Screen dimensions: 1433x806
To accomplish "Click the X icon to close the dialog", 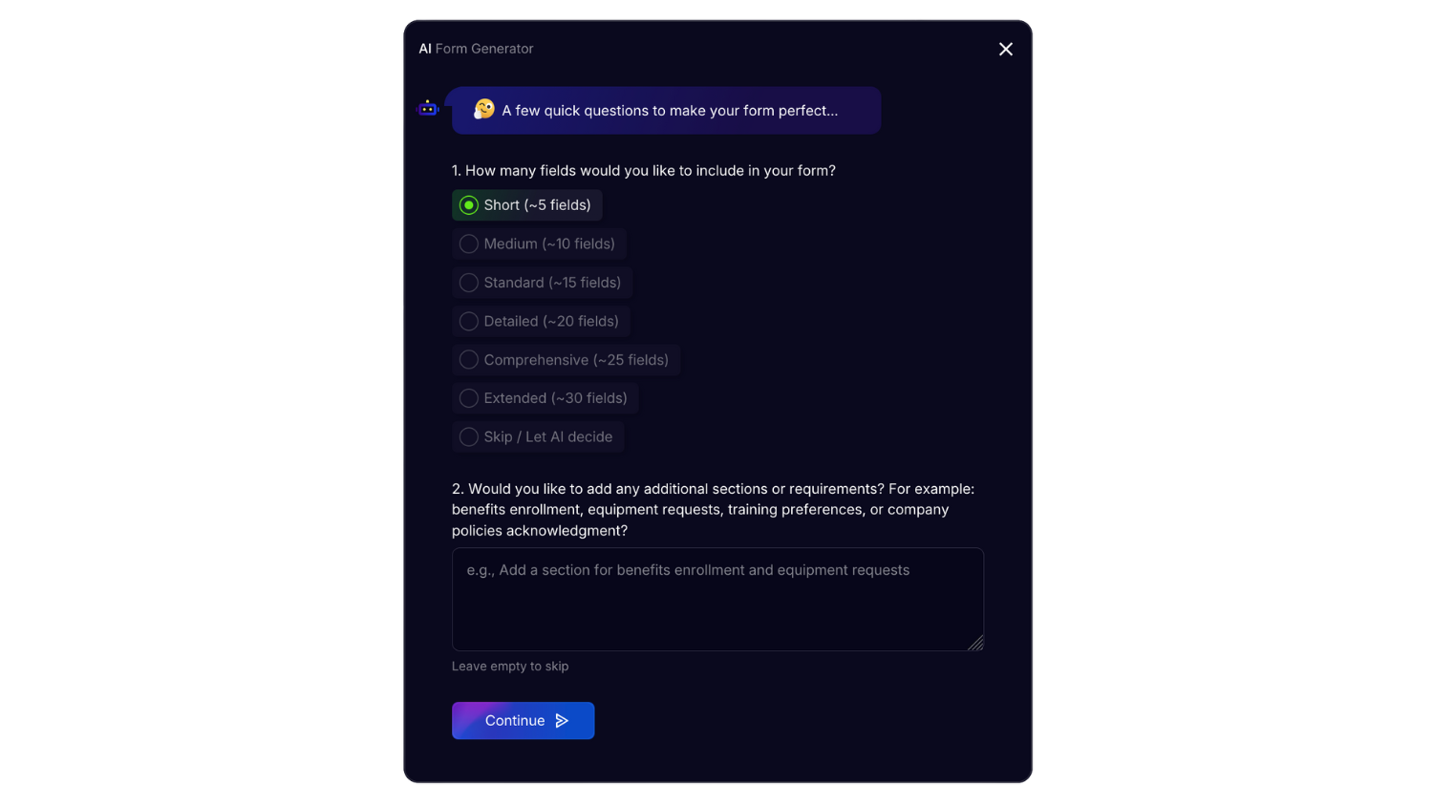I will [x=1005, y=49].
